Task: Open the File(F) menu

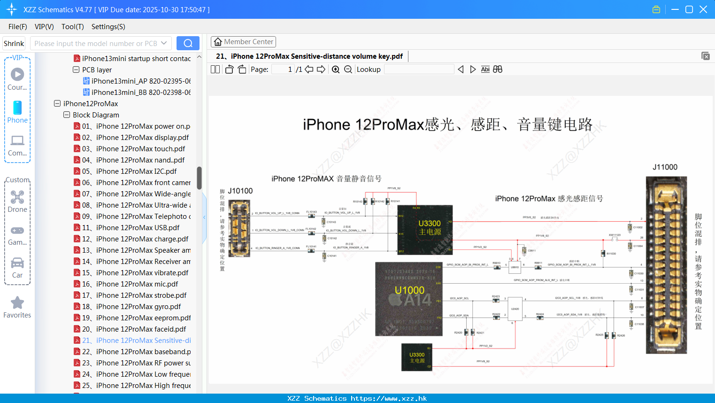Action: (x=18, y=27)
